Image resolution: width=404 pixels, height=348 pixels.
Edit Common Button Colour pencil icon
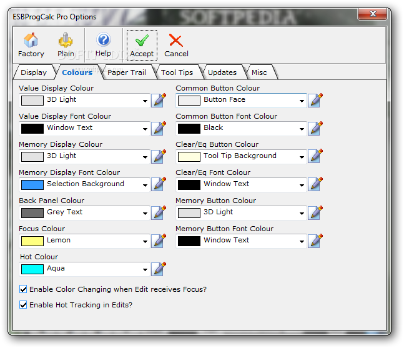315,100
